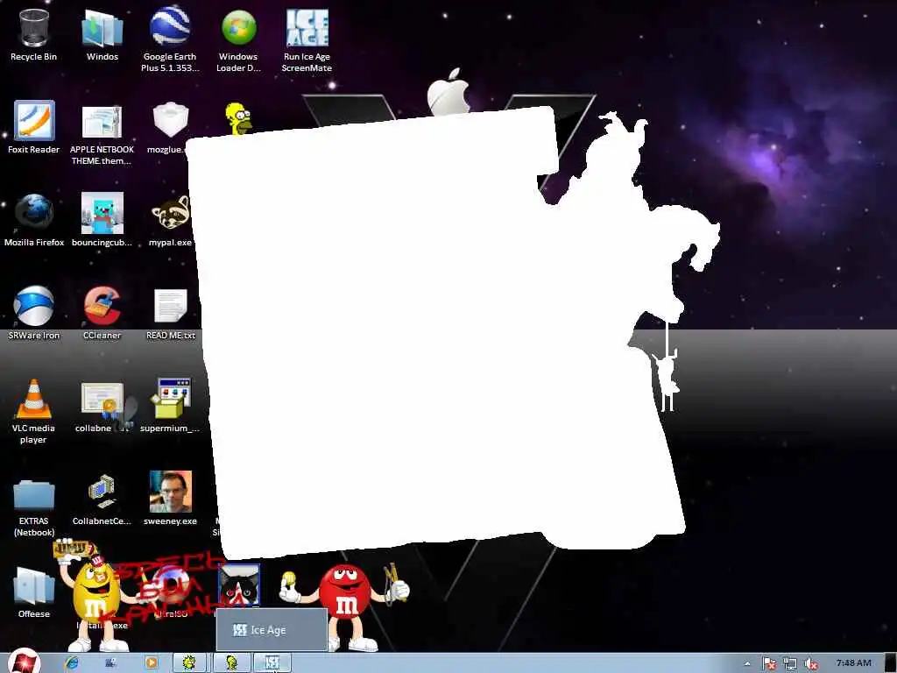Image resolution: width=897 pixels, height=673 pixels.
Task: Click the Ice Age taskbar button
Action: point(272,662)
